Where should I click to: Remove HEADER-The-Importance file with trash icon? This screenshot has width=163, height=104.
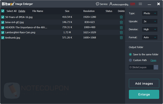(121, 28)
